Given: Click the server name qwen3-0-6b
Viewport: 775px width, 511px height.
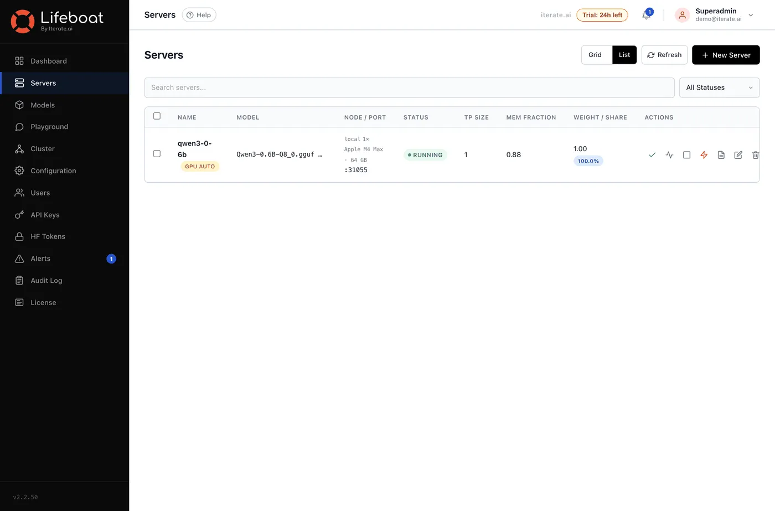Looking at the screenshot, I should [x=194, y=149].
